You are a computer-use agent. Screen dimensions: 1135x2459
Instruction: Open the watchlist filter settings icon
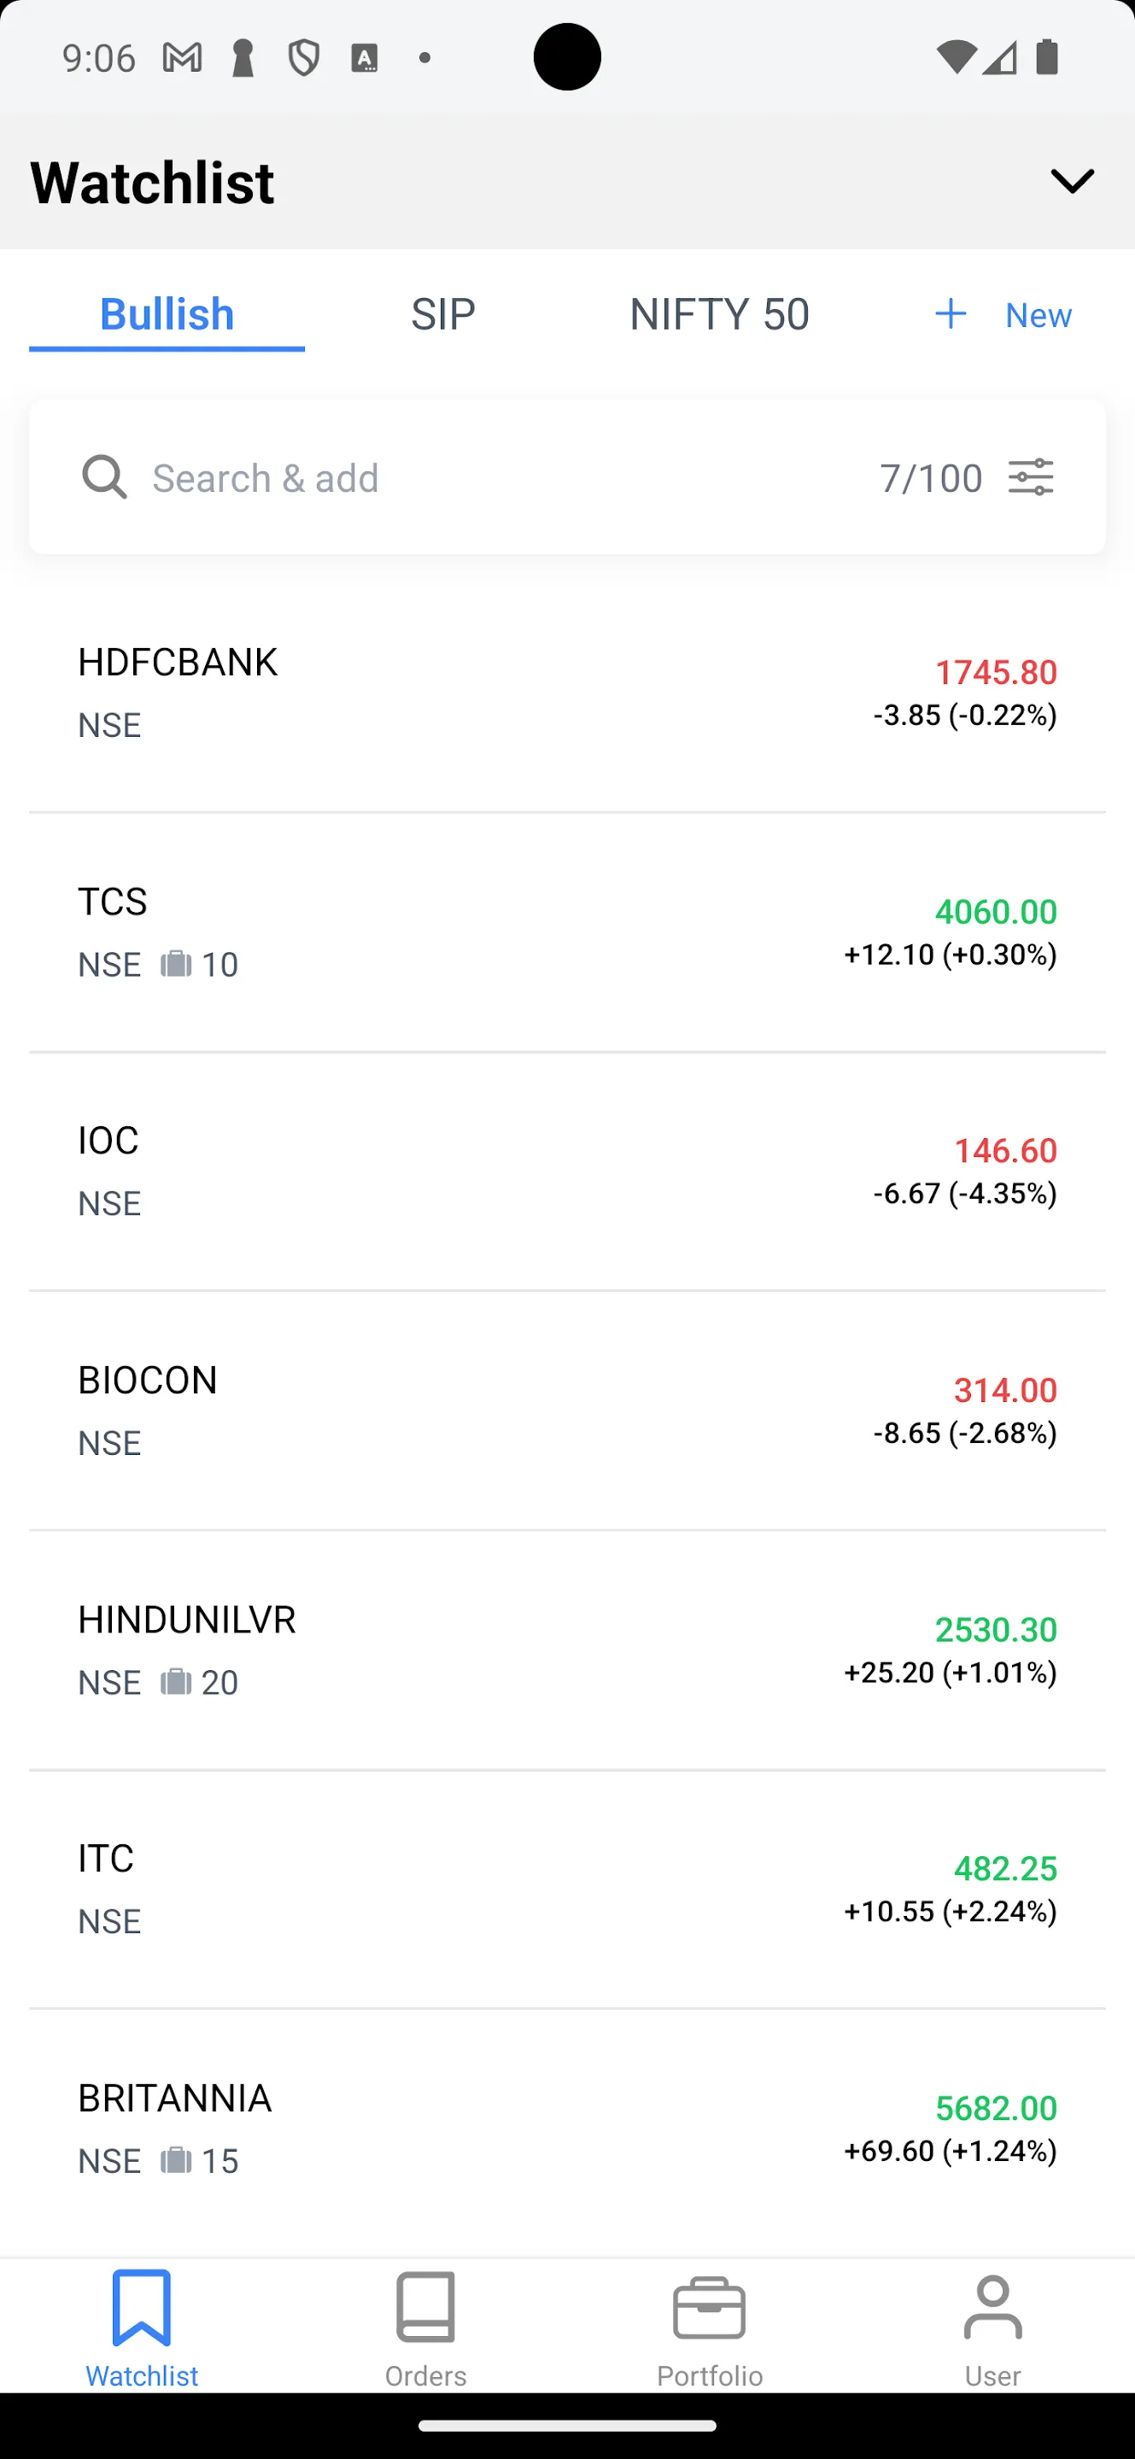click(x=1031, y=476)
